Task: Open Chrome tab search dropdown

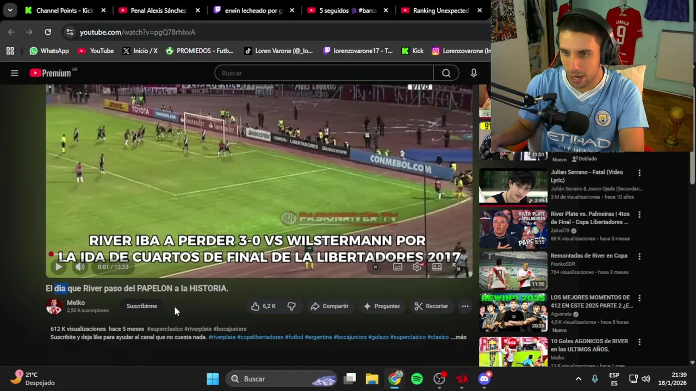Action: [x=10, y=10]
